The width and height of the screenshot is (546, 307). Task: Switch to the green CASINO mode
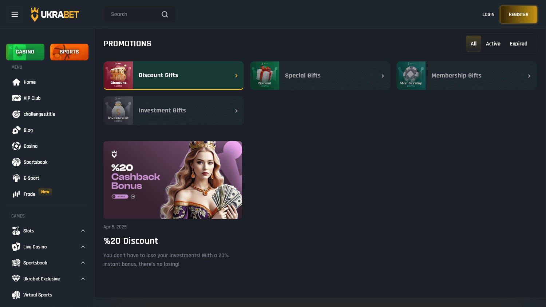pyautogui.click(x=25, y=52)
